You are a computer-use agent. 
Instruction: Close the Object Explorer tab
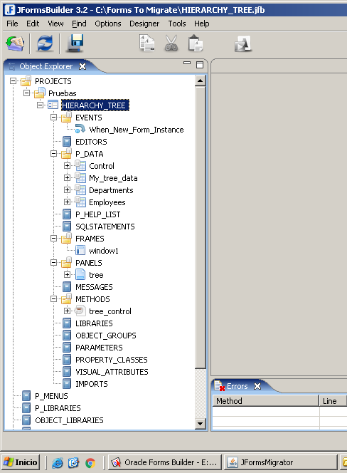82,66
